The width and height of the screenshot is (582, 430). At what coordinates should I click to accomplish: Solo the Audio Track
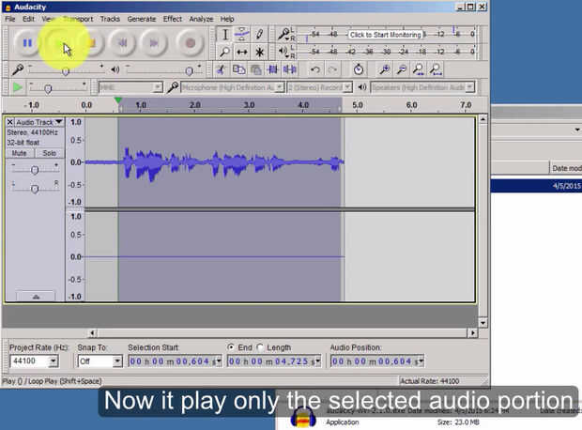(x=49, y=153)
